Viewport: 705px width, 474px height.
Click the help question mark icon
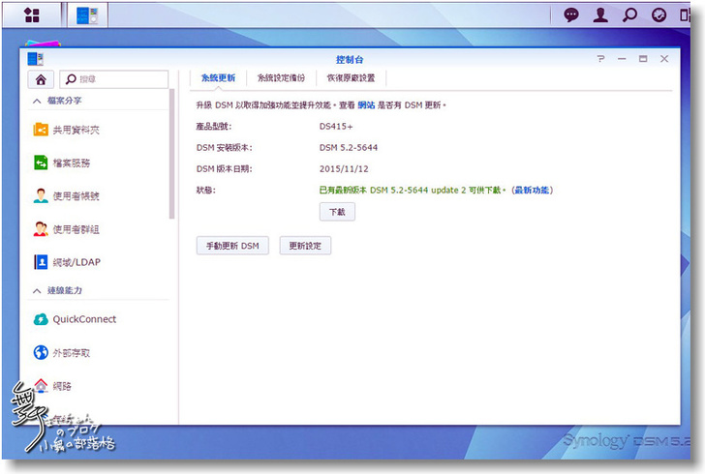pyautogui.click(x=600, y=59)
